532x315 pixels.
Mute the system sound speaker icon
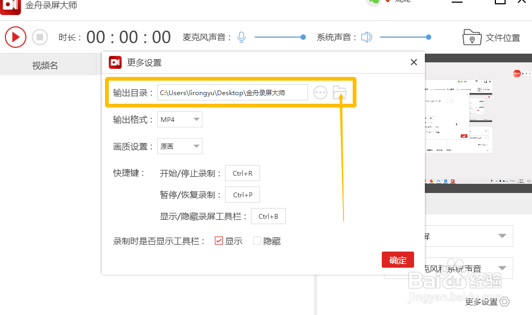coord(367,37)
